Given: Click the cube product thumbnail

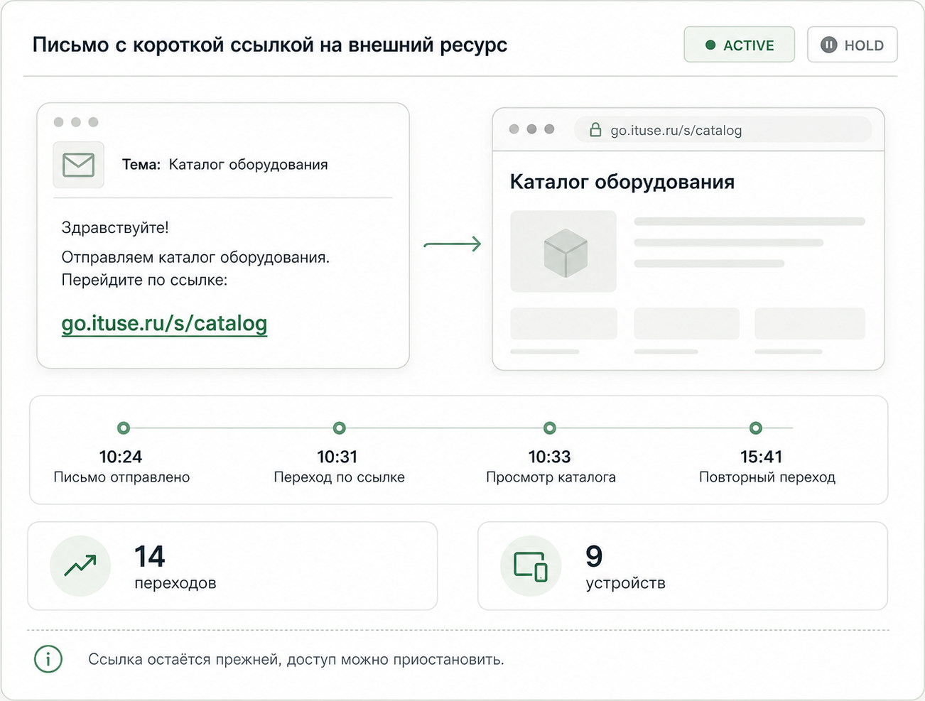Looking at the screenshot, I should point(563,251).
